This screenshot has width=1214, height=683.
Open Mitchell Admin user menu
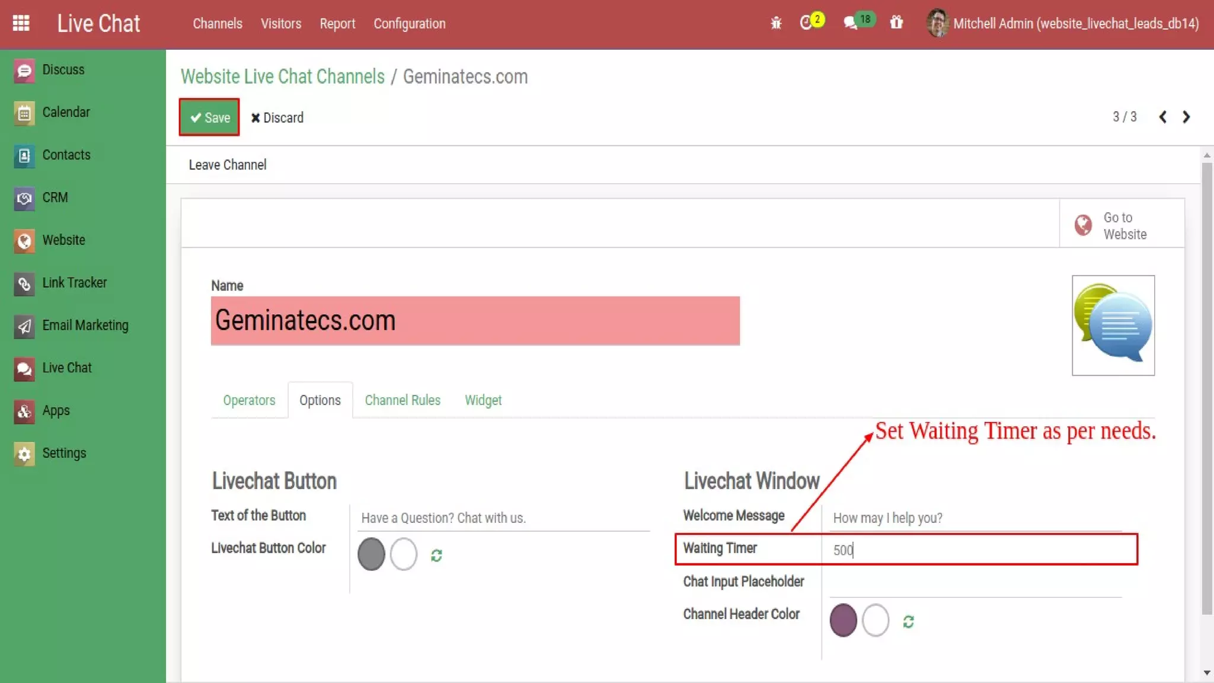point(1062,23)
